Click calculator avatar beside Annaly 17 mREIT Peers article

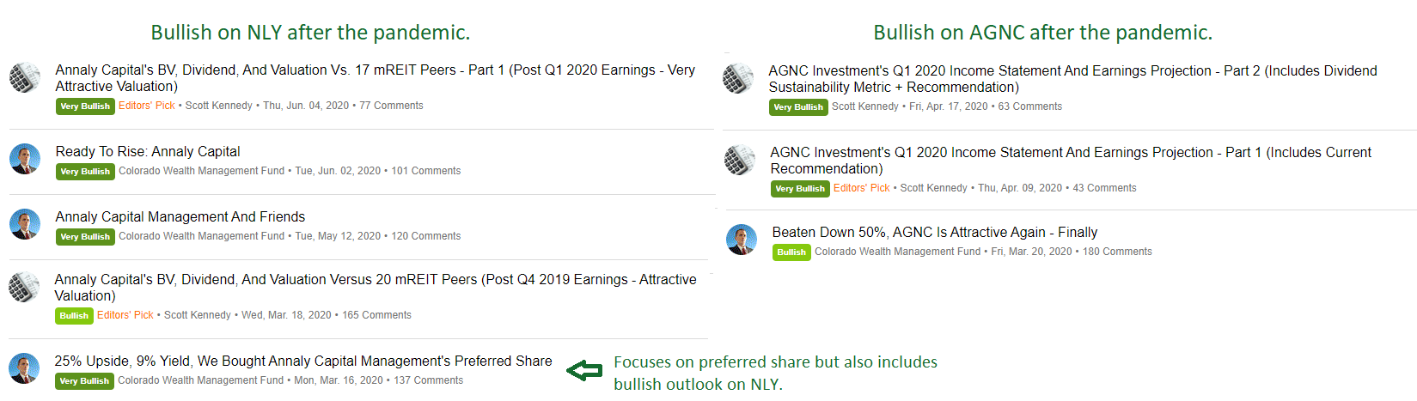(x=25, y=77)
